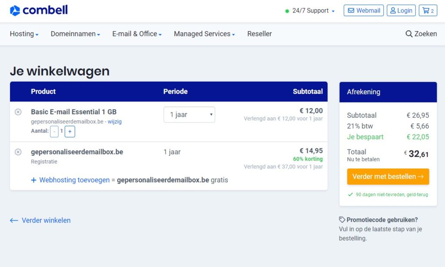
Task: Expand the 24/7 Support dropdown
Action: [x=310, y=11]
